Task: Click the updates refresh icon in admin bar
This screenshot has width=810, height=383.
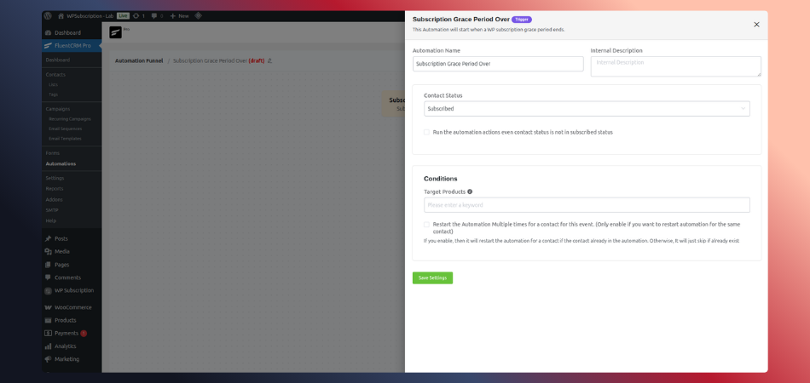Action: (136, 16)
